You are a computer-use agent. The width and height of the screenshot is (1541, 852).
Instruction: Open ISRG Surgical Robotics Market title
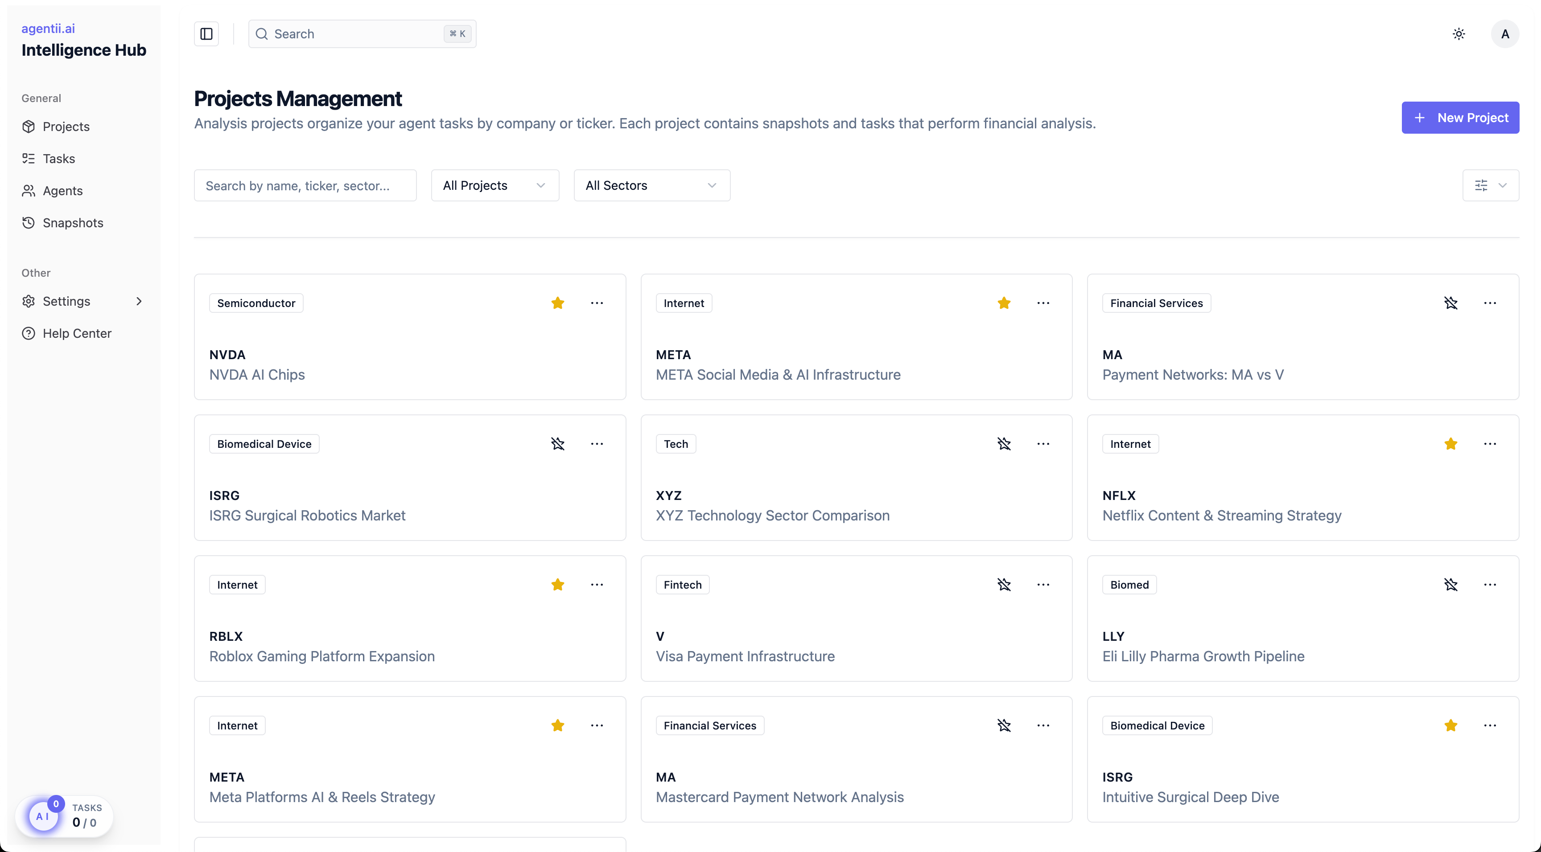point(307,516)
